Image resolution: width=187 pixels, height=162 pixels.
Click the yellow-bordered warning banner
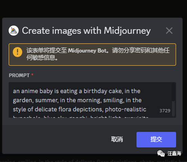click(x=92, y=55)
